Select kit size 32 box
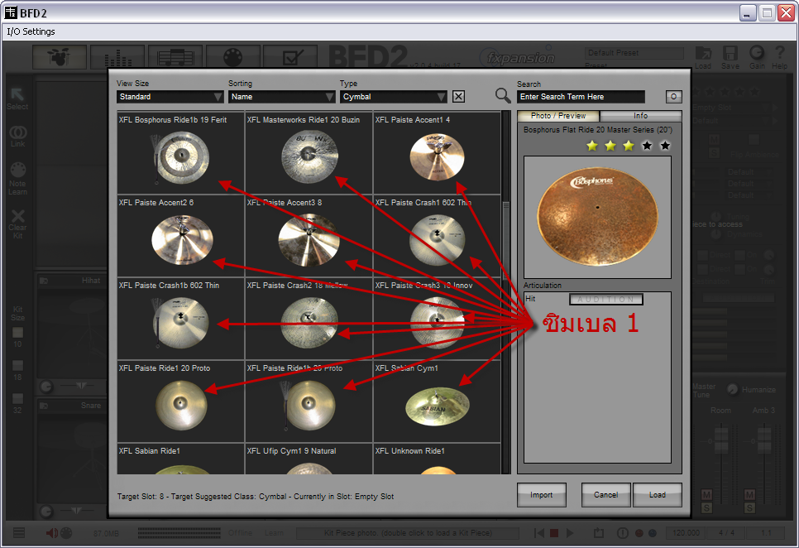The image size is (799, 548). point(18,398)
